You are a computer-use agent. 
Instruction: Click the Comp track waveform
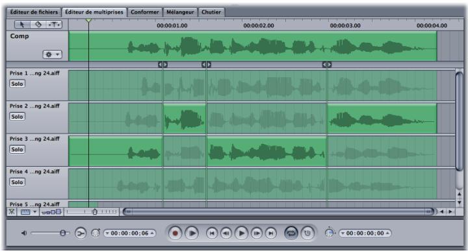click(x=252, y=46)
